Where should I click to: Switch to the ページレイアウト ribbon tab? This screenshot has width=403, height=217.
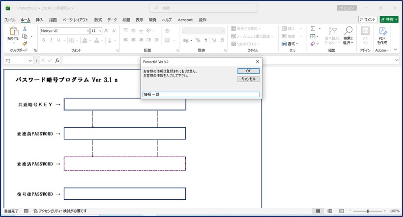(x=75, y=20)
